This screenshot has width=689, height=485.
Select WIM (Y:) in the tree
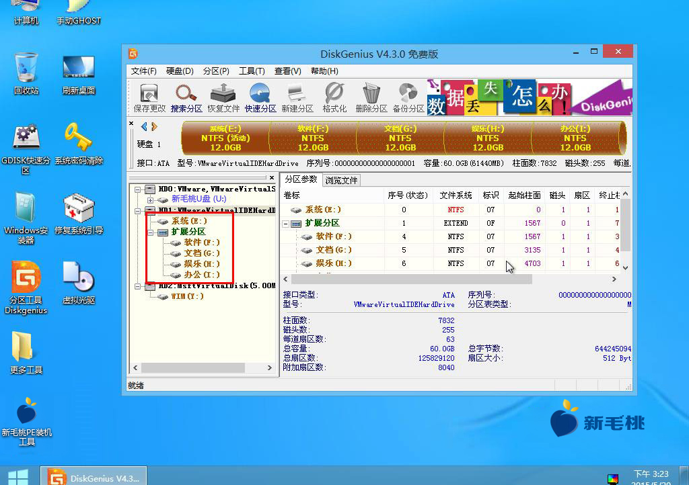point(187,296)
